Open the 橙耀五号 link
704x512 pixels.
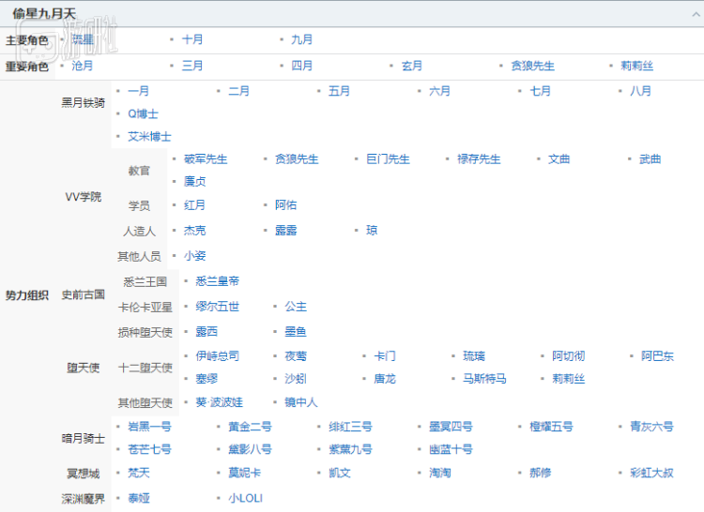point(551,427)
